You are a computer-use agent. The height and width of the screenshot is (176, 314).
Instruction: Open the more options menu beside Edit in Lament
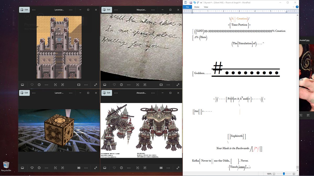pyautogui.click(x=33, y=93)
